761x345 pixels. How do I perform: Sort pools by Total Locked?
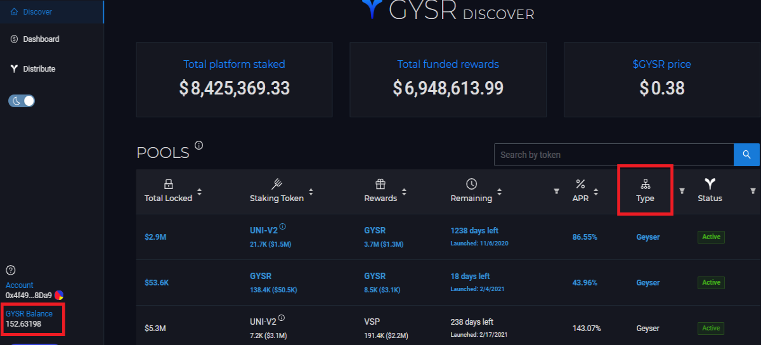click(x=200, y=192)
